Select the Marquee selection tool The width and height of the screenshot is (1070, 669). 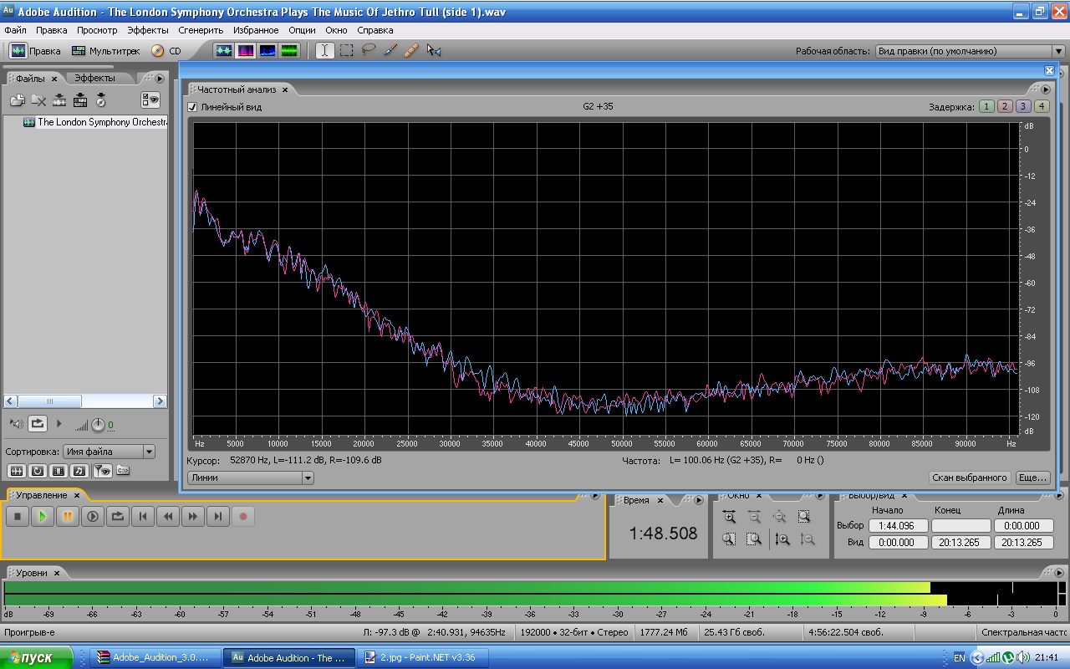[x=347, y=50]
